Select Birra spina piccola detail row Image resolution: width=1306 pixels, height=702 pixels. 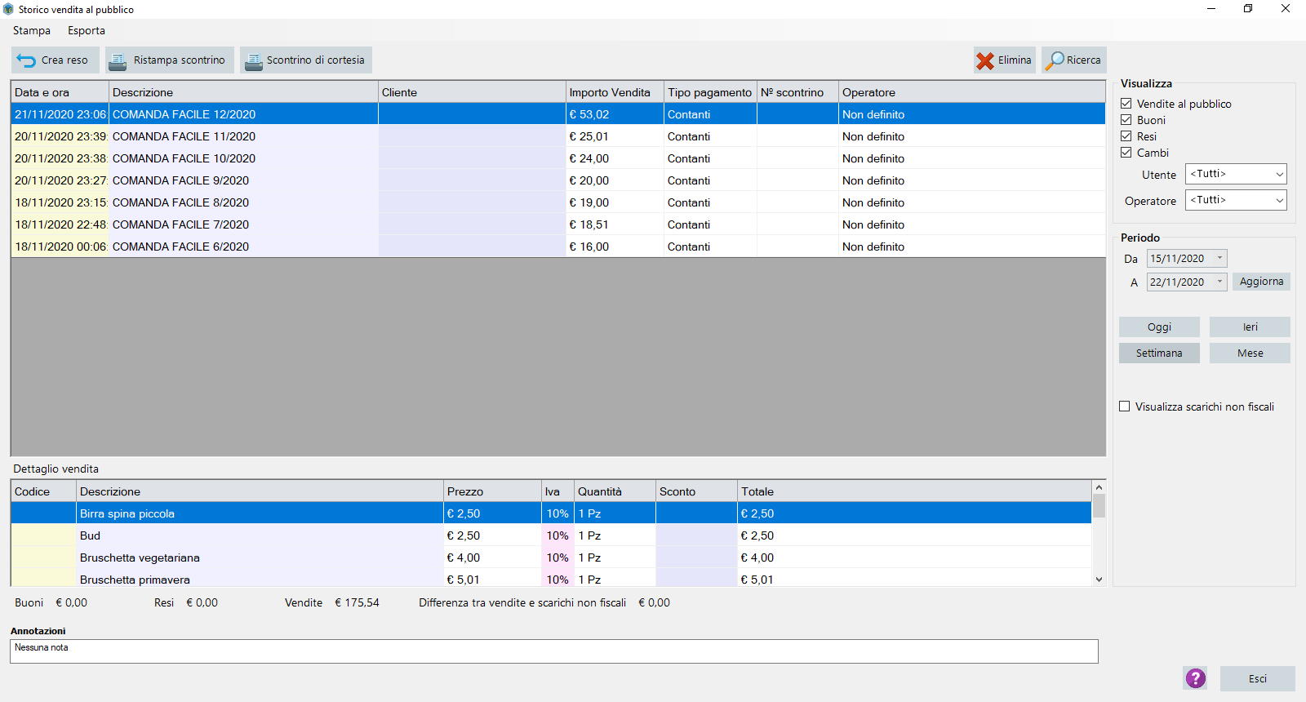(x=551, y=513)
